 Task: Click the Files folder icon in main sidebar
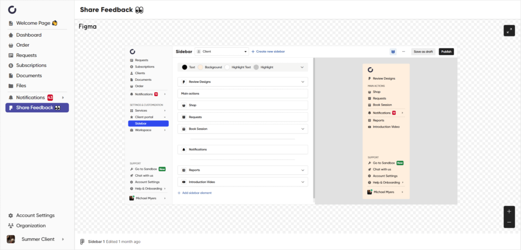[x=11, y=86]
